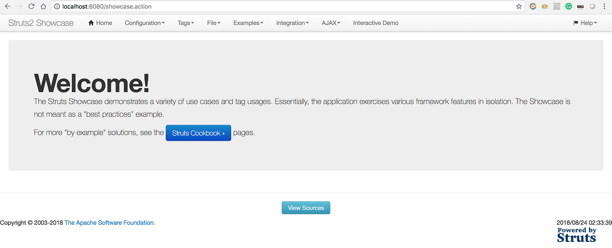
Task: Open the colorful circular ring extension
Action: [533, 6]
